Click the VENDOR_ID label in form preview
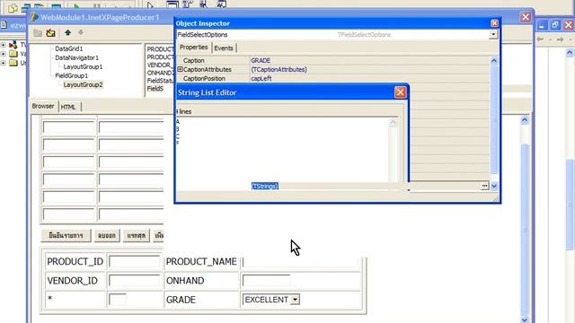The width and height of the screenshot is (575, 323). coord(73,281)
